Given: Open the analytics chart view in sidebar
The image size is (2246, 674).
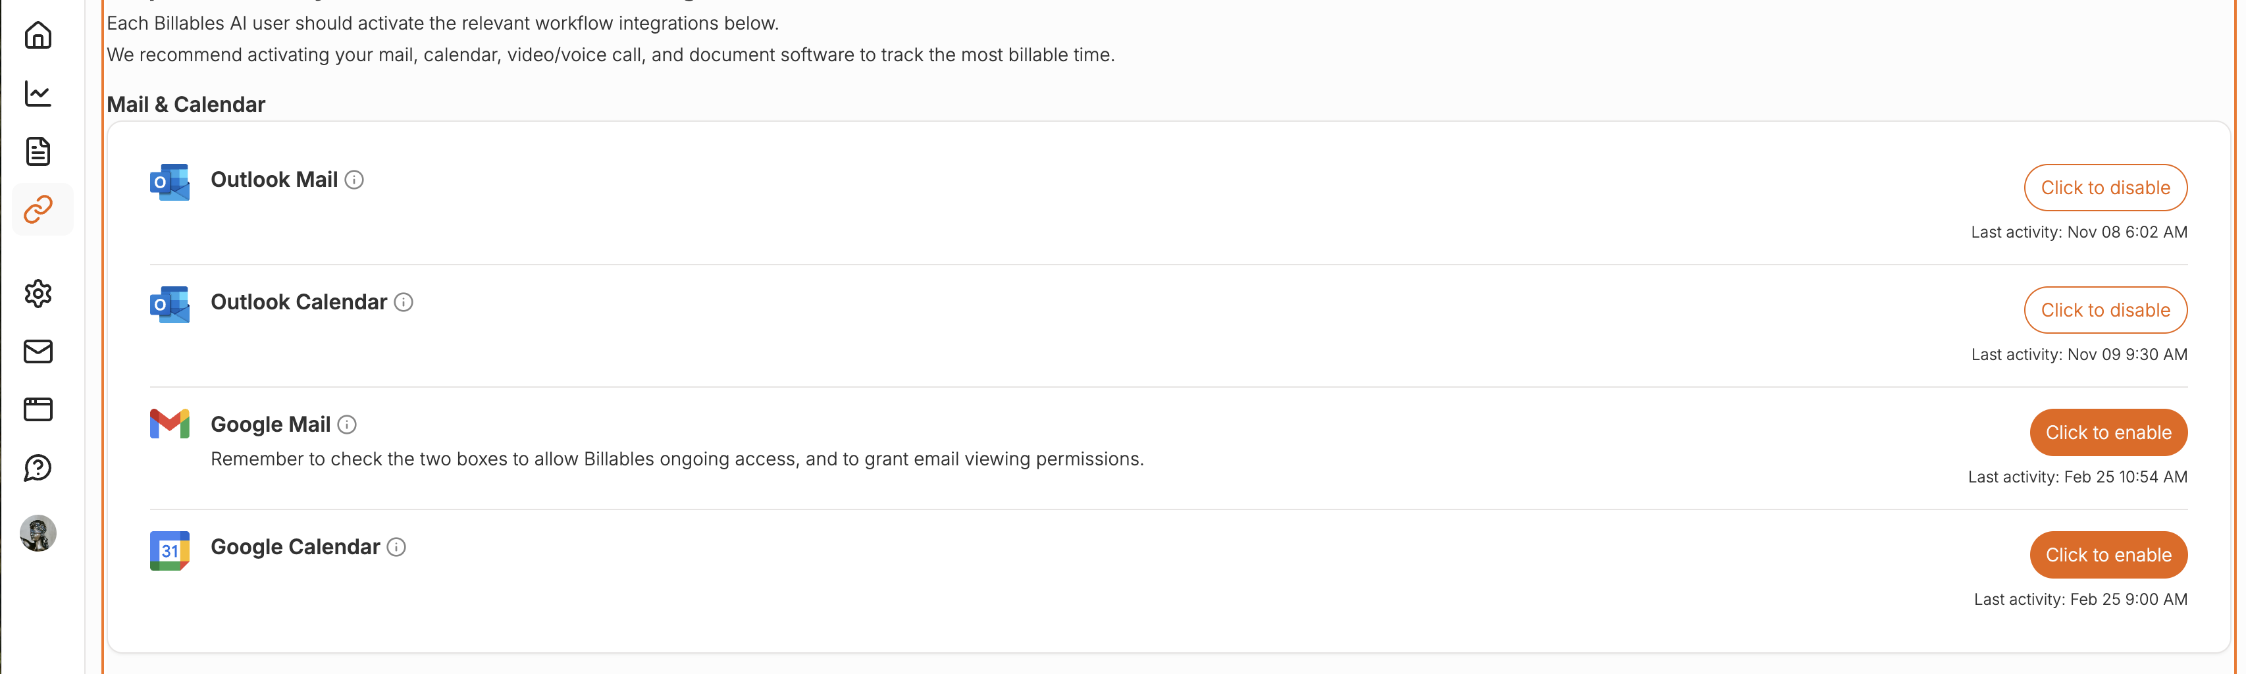Looking at the screenshot, I should 38,93.
